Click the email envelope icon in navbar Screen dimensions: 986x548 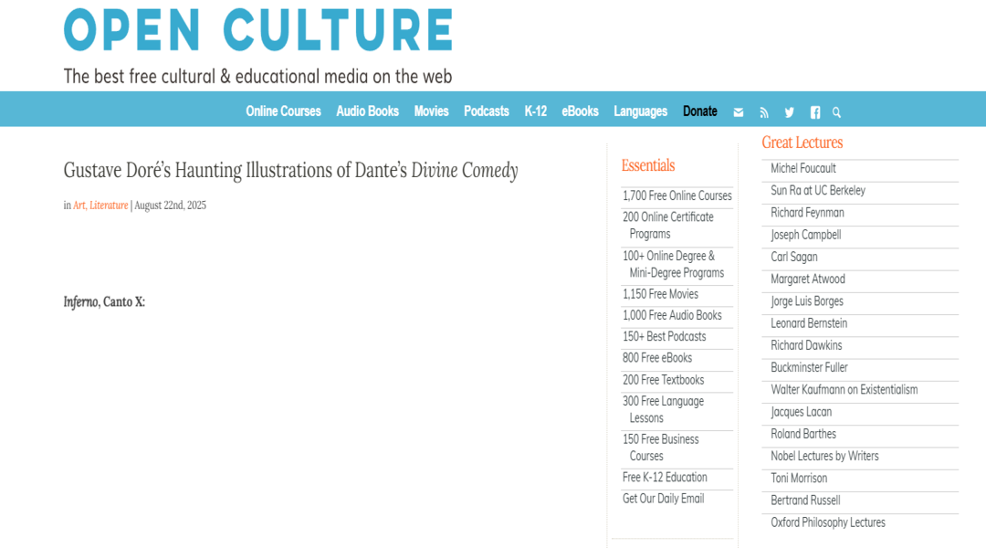[739, 112]
